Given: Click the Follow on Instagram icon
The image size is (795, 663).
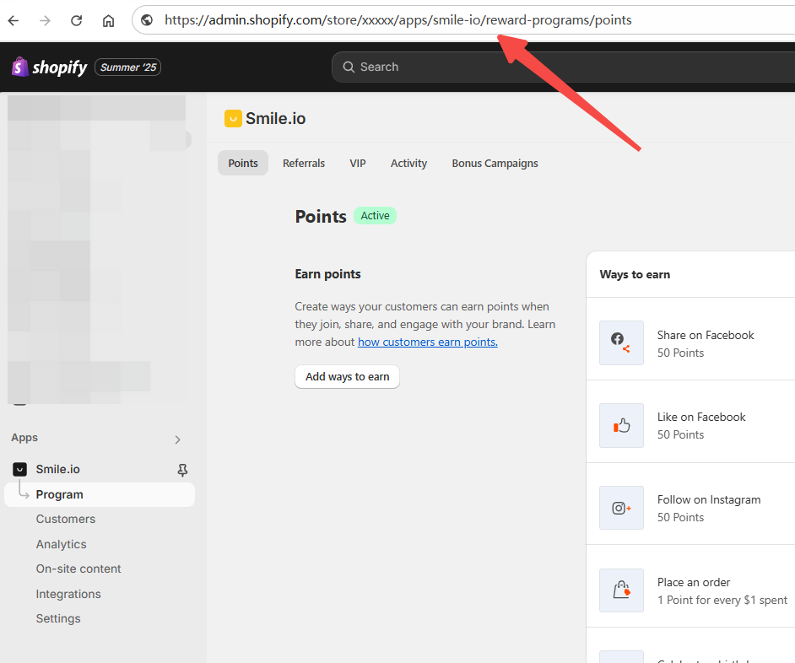Looking at the screenshot, I should tap(622, 508).
